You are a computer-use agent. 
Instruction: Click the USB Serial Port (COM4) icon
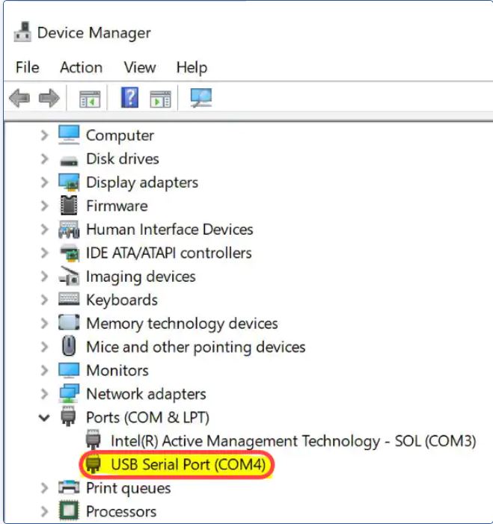tap(94, 463)
